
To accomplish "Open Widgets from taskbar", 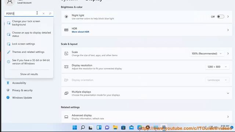I will point(99,128).
